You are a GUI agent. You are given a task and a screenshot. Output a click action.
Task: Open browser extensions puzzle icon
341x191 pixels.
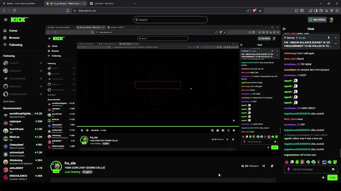click(x=297, y=11)
